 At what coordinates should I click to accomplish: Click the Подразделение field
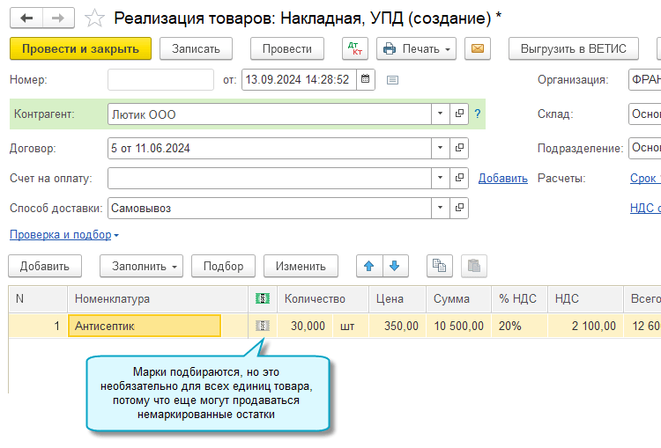point(644,148)
